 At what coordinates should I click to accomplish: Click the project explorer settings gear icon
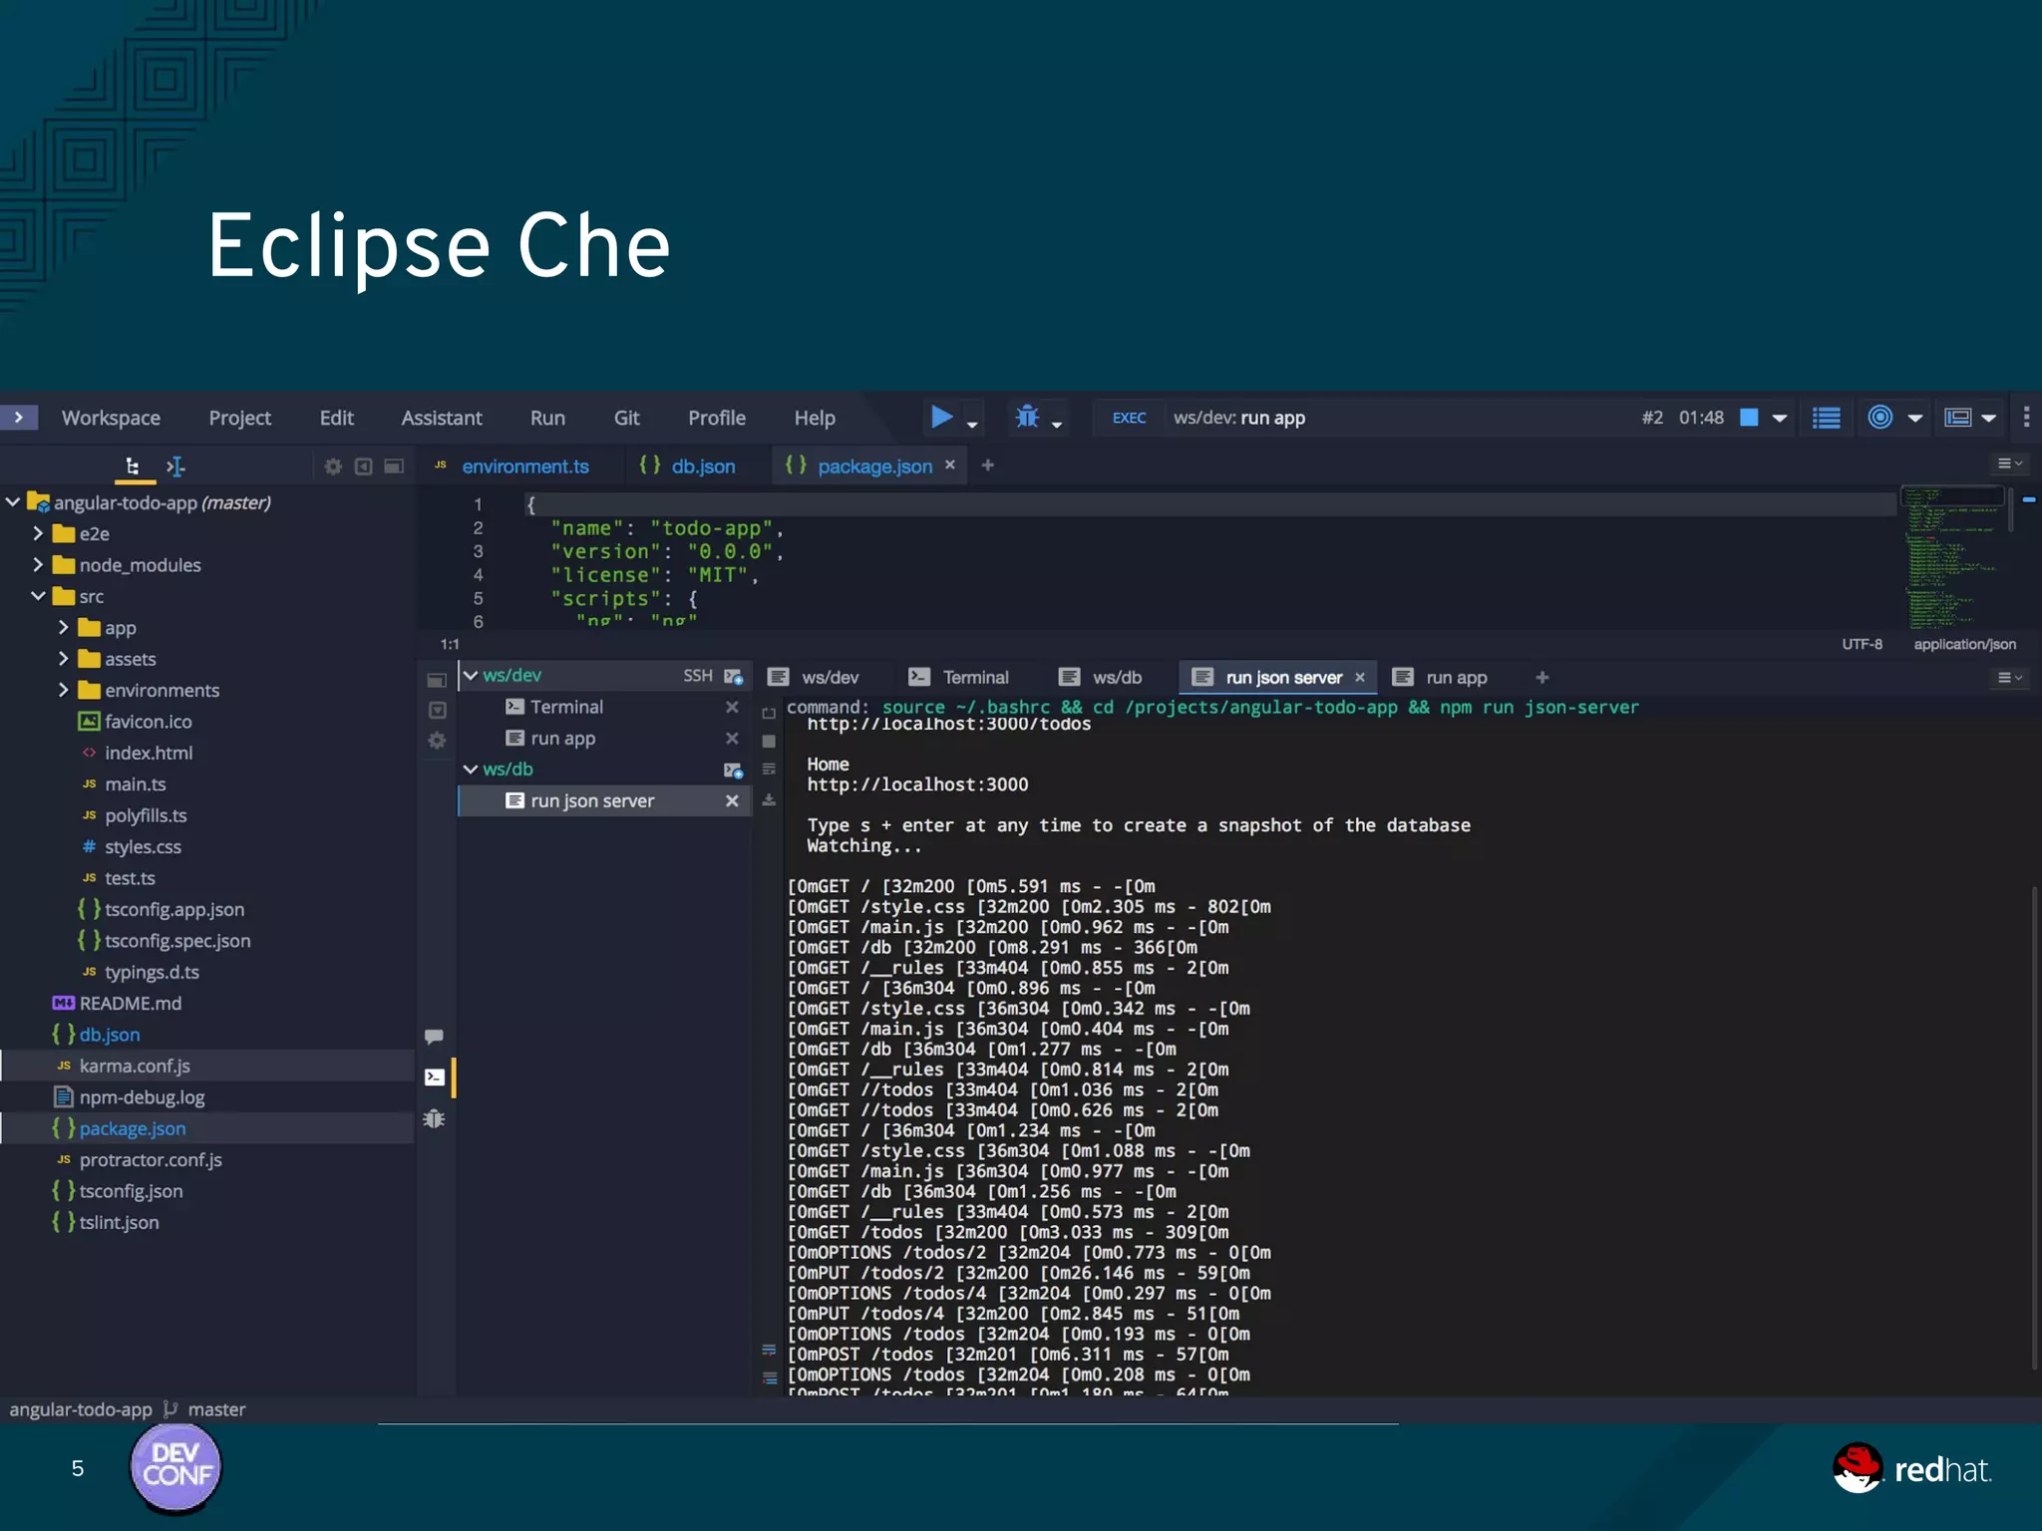(x=333, y=466)
